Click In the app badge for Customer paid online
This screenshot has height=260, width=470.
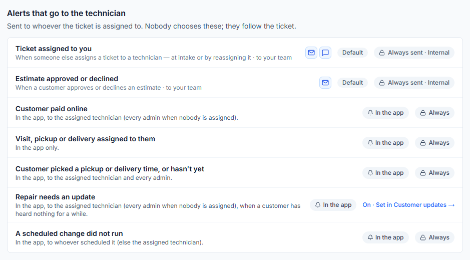click(x=385, y=113)
